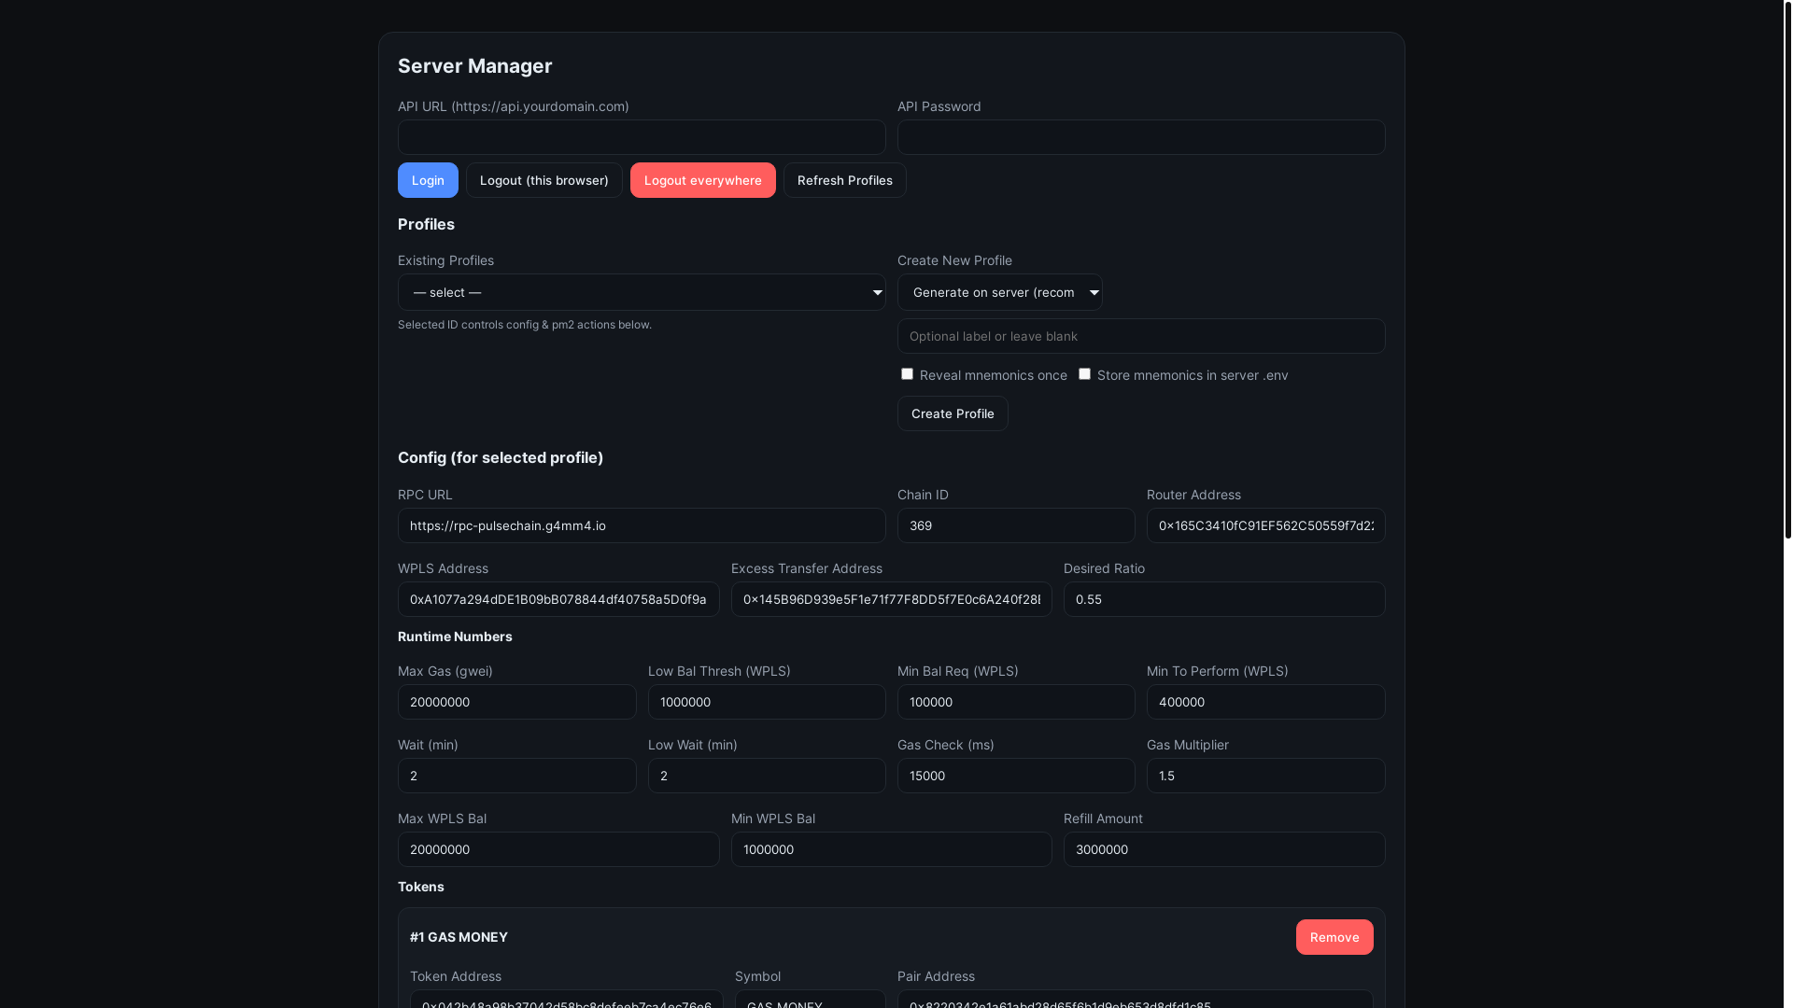The height and width of the screenshot is (1008, 1793).
Task: Click the #1 GAS MONEY title
Action: [x=459, y=937]
